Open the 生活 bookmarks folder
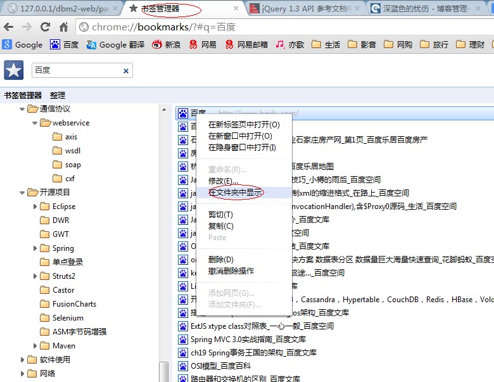 326,44
